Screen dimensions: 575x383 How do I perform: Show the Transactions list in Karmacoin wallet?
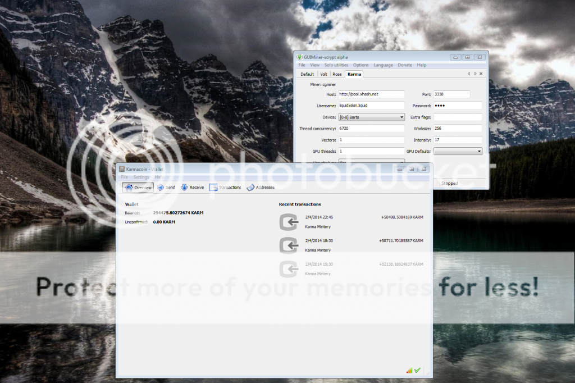(x=225, y=188)
